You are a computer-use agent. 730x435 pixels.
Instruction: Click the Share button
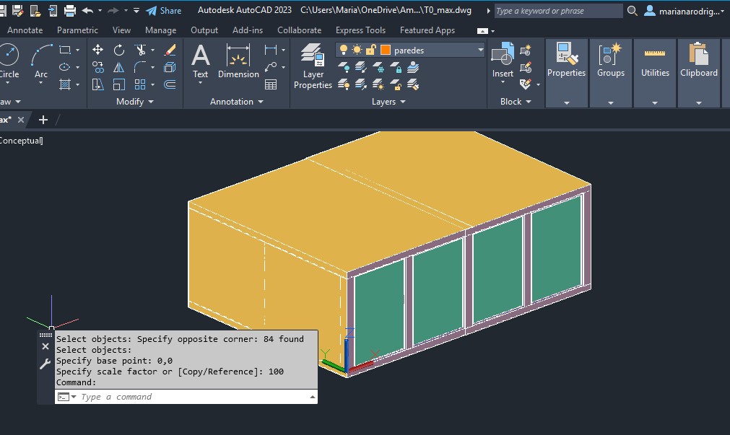pyautogui.click(x=163, y=11)
